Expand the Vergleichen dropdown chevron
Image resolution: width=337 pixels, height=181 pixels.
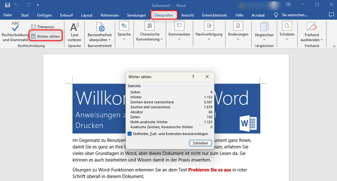click(x=264, y=40)
